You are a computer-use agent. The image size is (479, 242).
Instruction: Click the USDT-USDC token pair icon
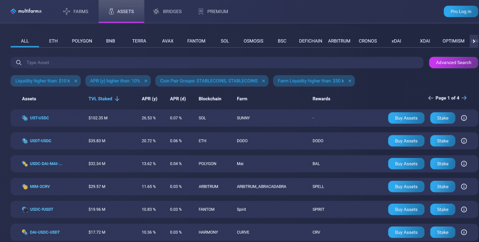25,141
